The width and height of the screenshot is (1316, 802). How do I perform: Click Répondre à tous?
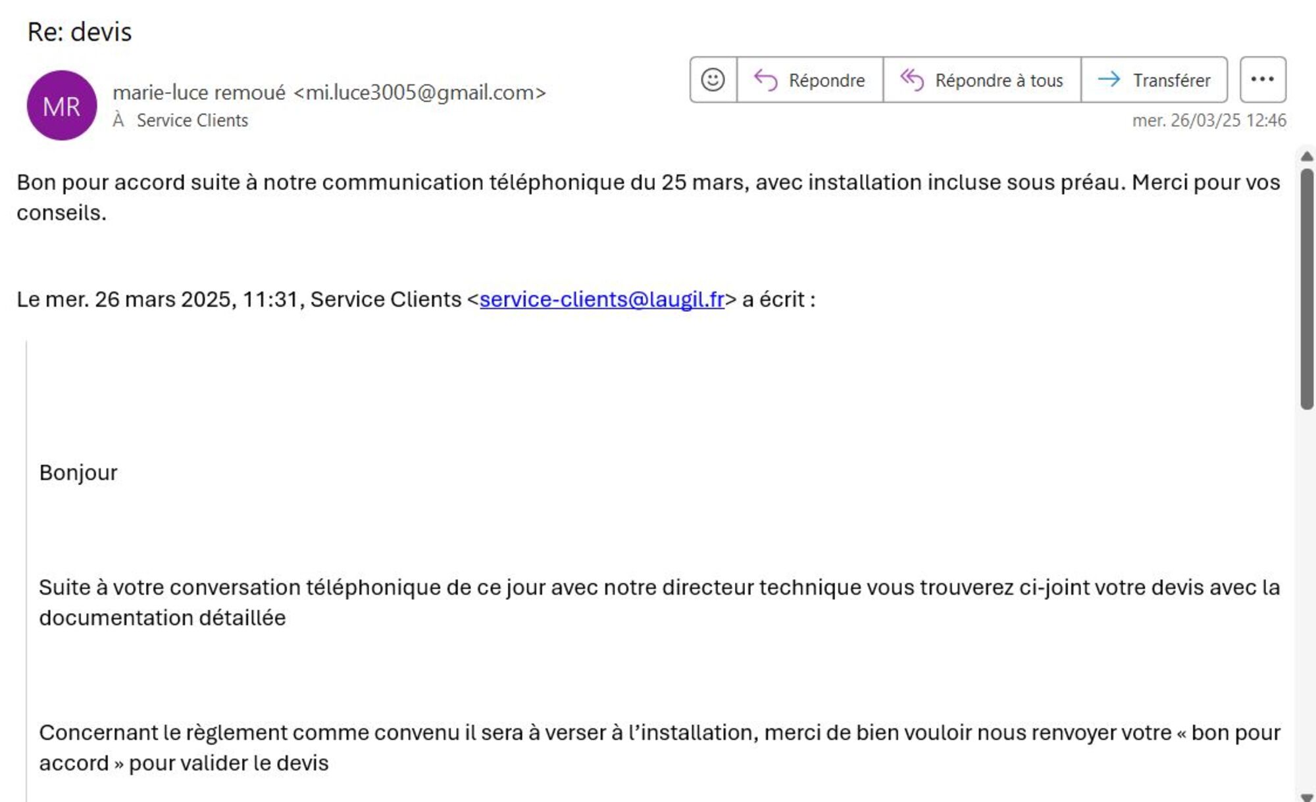(x=982, y=80)
